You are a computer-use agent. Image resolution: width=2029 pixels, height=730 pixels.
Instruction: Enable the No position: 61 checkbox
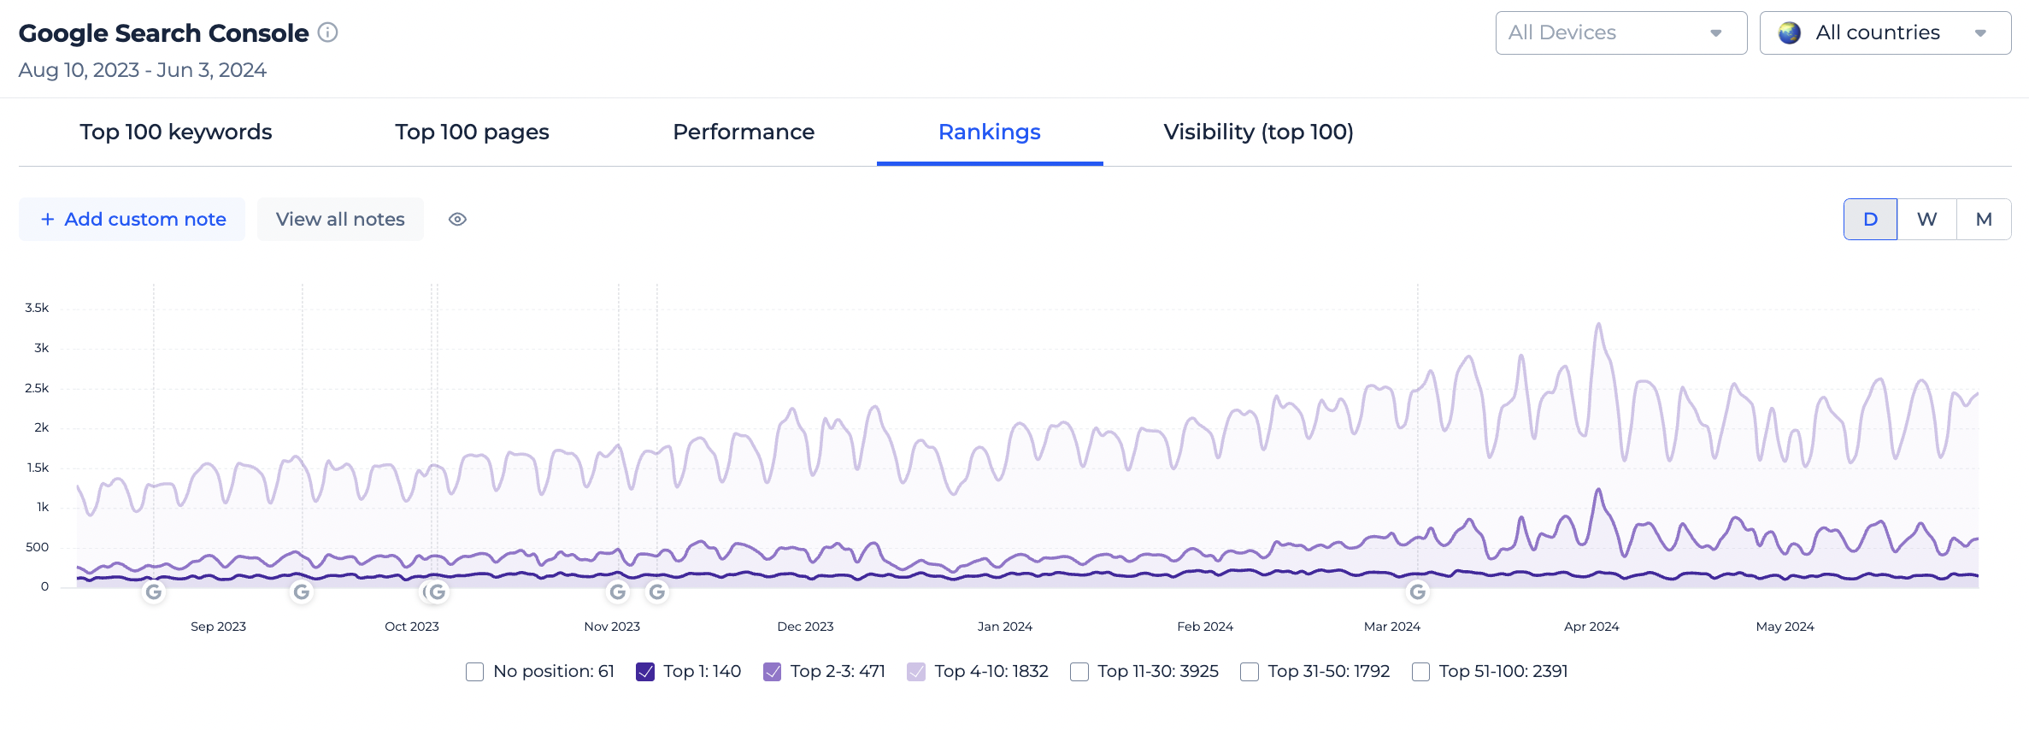pos(475,672)
